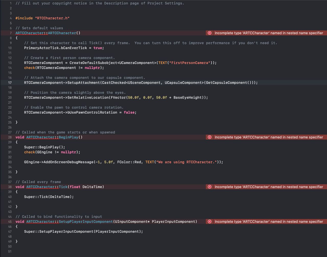Click the 'false' keyword on line 23

pos(129,112)
